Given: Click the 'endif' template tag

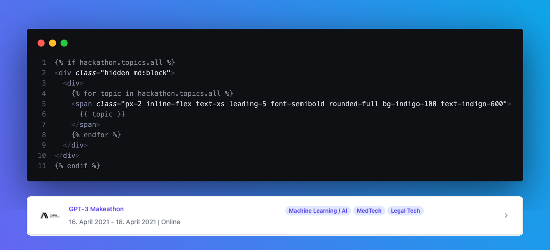Looking at the screenshot, I should coord(77,166).
